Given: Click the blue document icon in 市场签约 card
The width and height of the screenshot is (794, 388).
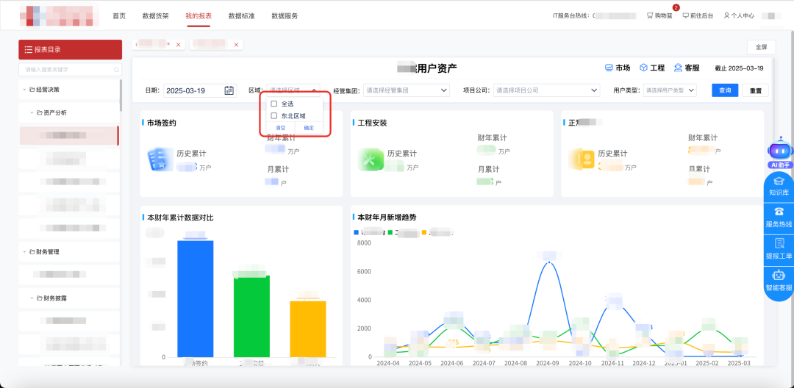Looking at the screenshot, I should (x=159, y=159).
